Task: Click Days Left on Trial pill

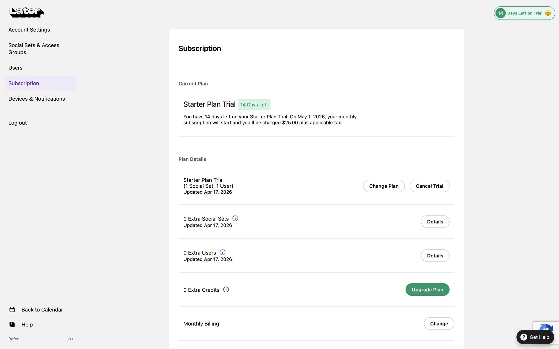Action: (524, 13)
